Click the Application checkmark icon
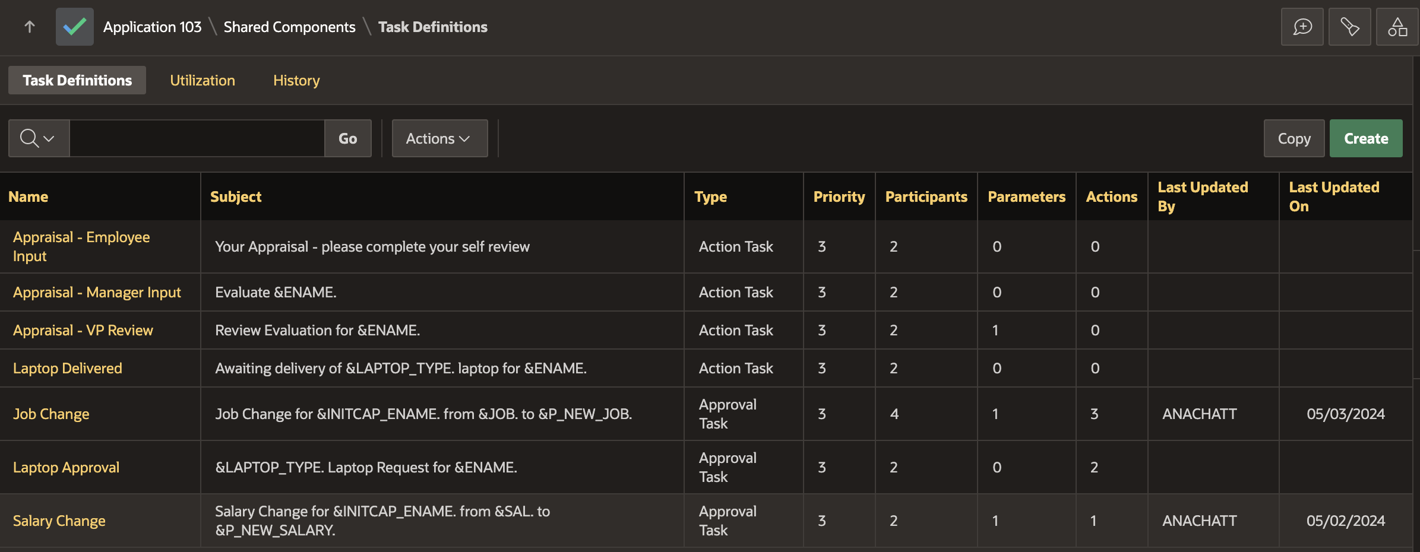This screenshot has height=552, width=1420. pyautogui.click(x=74, y=27)
